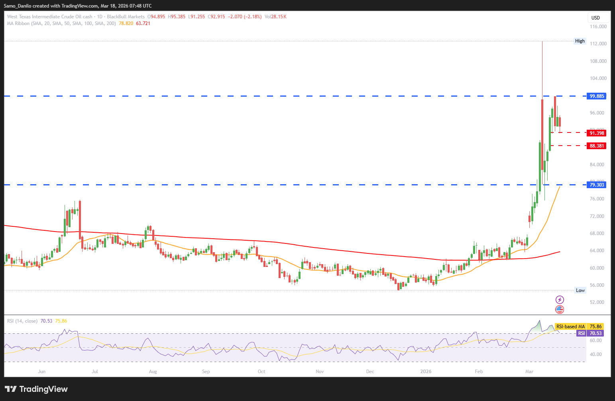Select the RSI (14, close) indicator legend
The height and width of the screenshot is (401, 615).
click(22, 321)
